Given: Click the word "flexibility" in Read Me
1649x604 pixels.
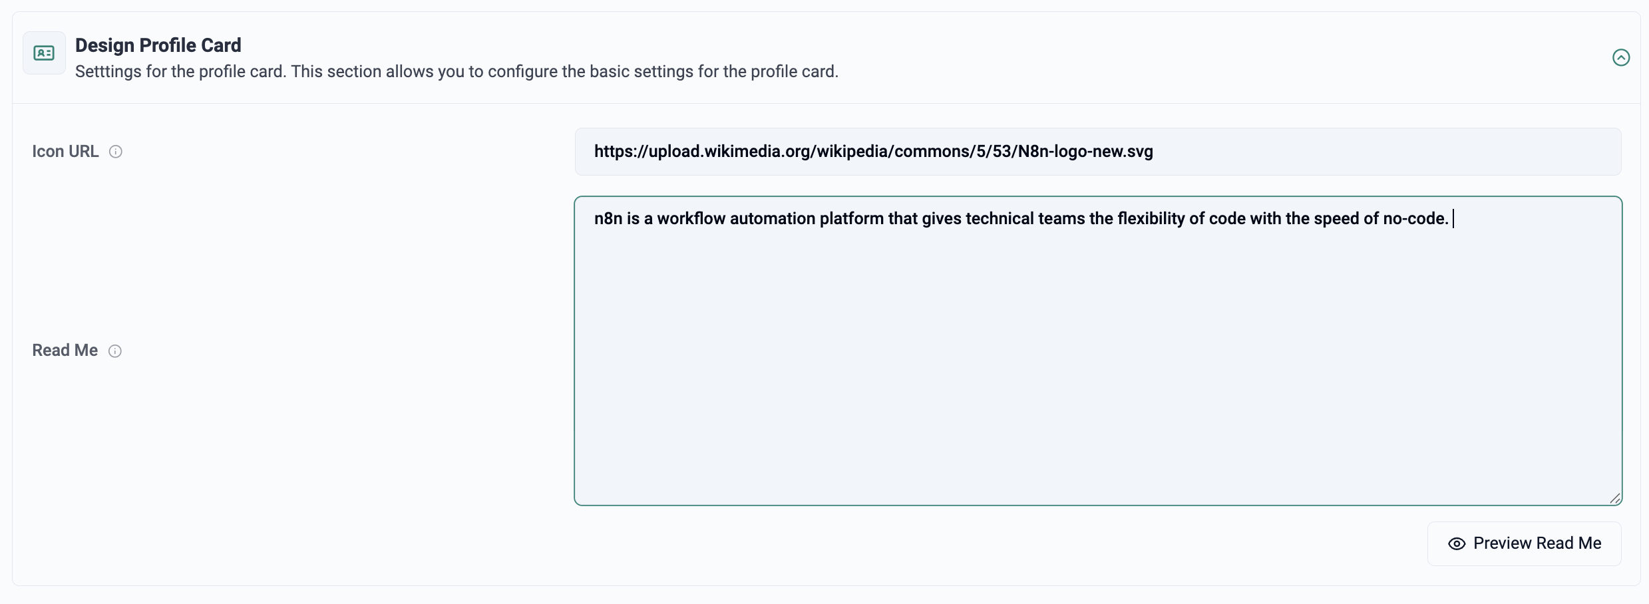Looking at the screenshot, I should coord(1151,219).
